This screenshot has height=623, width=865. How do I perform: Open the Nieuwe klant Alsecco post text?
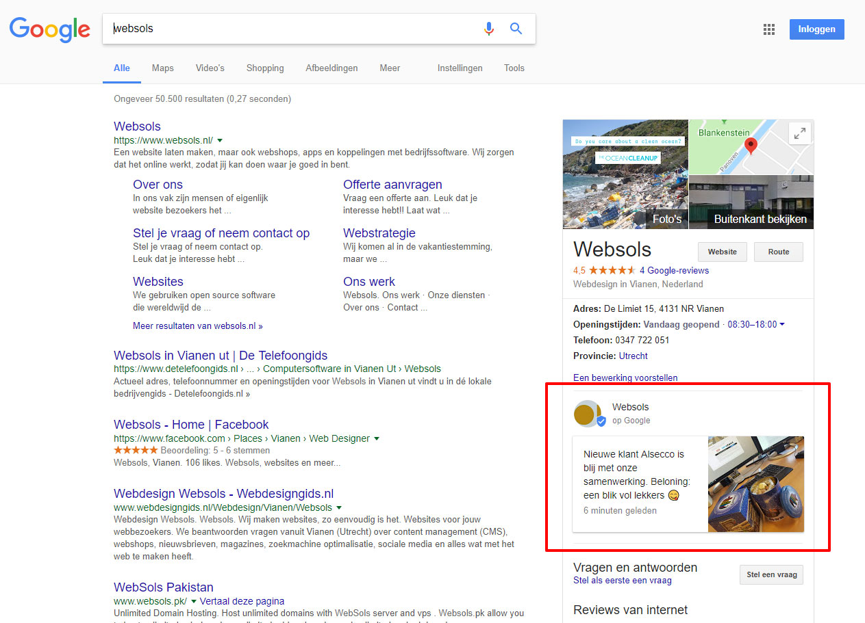point(637,475)
